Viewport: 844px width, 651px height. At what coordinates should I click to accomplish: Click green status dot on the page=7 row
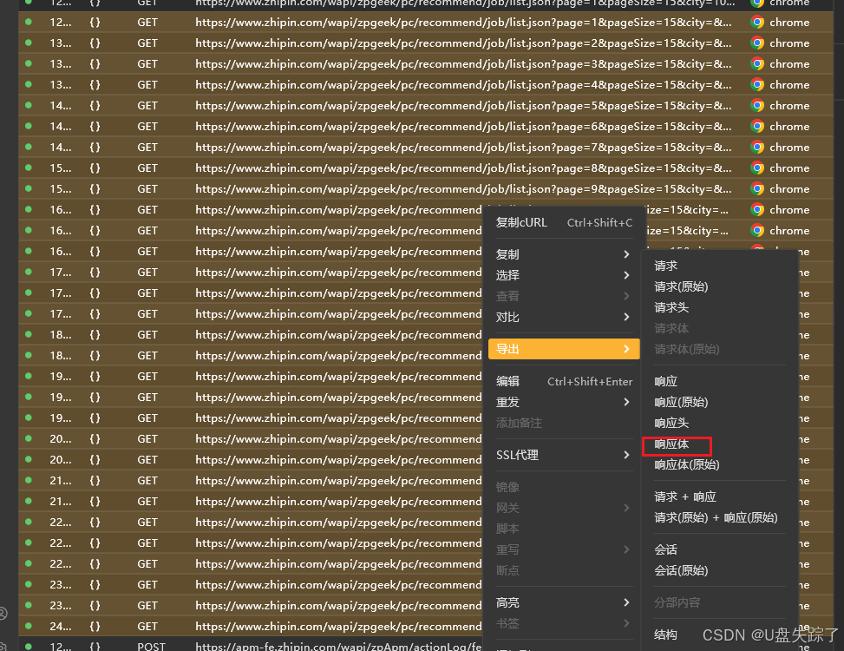click(29, 147)
